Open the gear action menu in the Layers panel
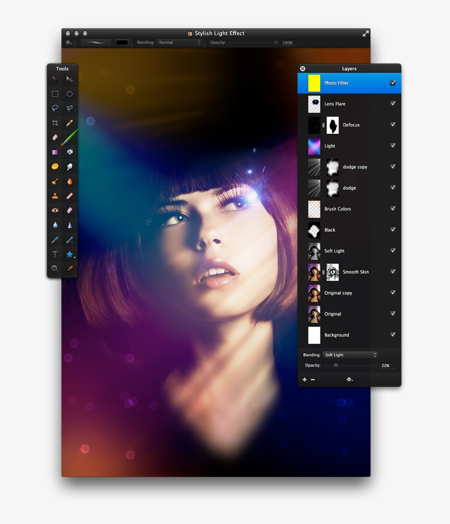 (x=350, y=379)
